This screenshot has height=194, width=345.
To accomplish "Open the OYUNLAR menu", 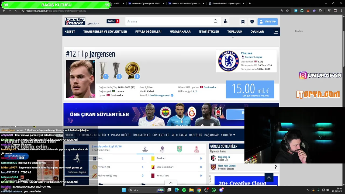I will tap(257, 32).
